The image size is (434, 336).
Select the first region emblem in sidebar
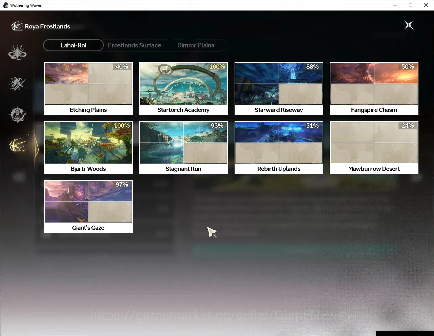pos(17,52)
